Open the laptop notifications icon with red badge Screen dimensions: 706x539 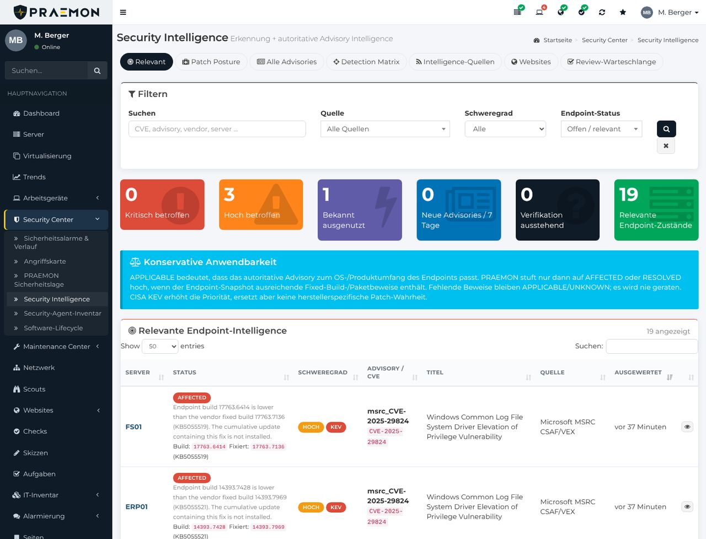[x=540, y=12]
